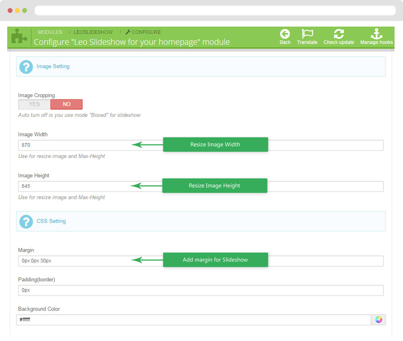Click the green puzzle piece module icon
The height and width of the screenshot is (341, 403).
[x=18, y=37]
